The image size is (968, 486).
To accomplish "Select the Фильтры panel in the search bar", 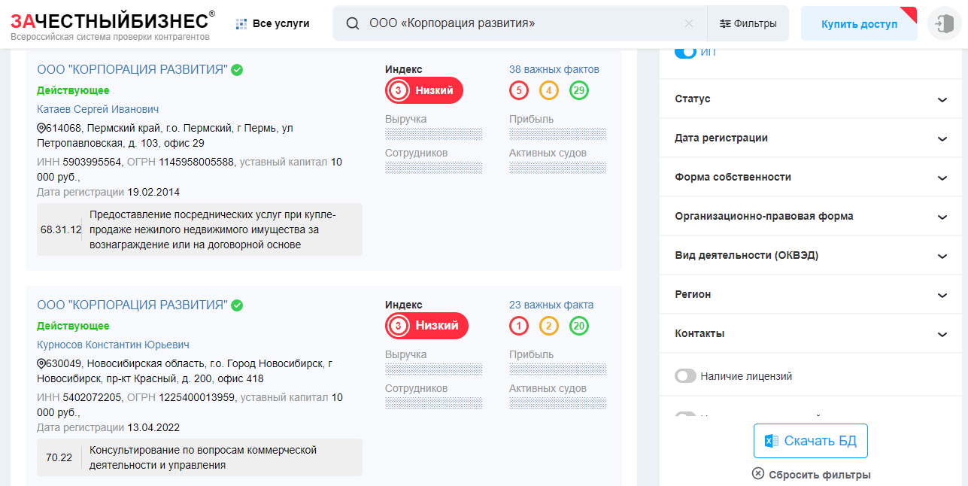I will coord(748,23).
